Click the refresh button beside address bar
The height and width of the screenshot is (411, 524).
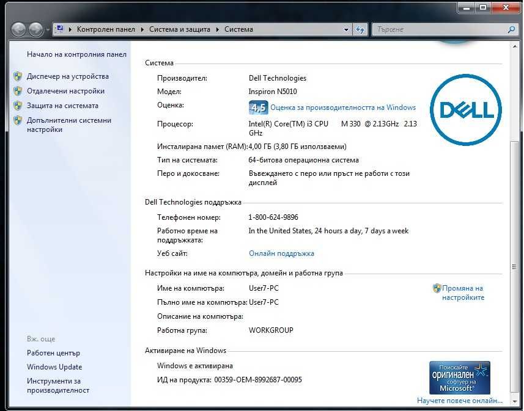(360, 30)
